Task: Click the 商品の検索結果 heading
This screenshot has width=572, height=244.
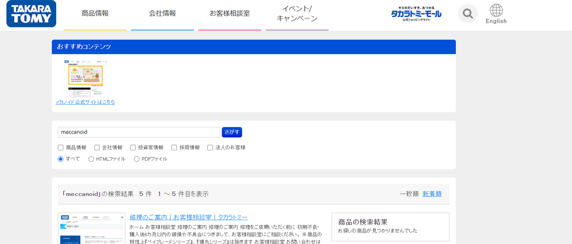Action: coord(363,222)
